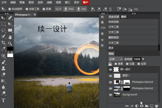Select 自由变换 history state
Image resolution: width=162 pixels, height=108 pixels.
pos(133,22)
